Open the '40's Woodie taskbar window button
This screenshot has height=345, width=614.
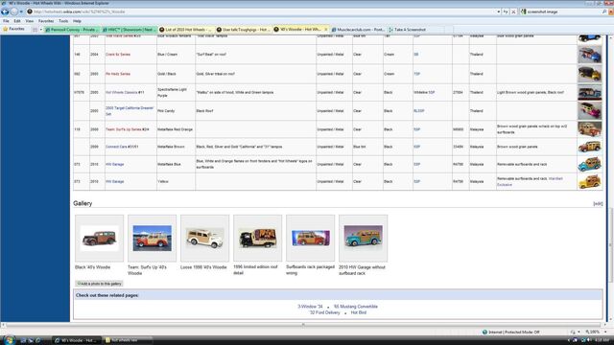click(77, 340)
